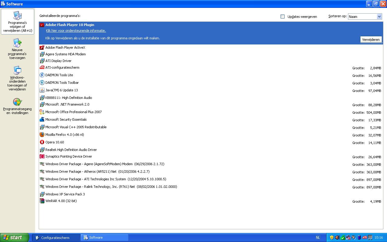Open the Windows start menu
The width and height of the screenshot is (387, 242).
tap(15, 237)
